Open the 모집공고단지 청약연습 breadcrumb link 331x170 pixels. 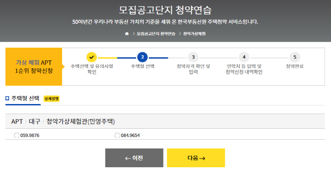pyautogui.click(x=156, y=33)
